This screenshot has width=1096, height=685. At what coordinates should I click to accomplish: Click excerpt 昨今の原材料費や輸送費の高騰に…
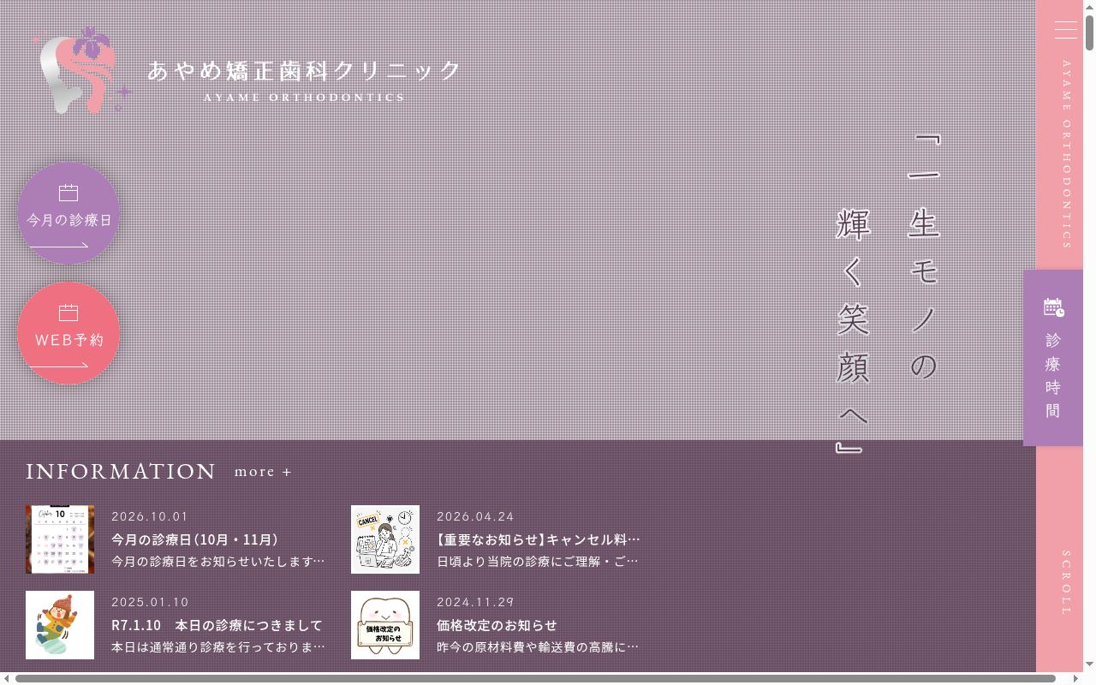[538, 647]
